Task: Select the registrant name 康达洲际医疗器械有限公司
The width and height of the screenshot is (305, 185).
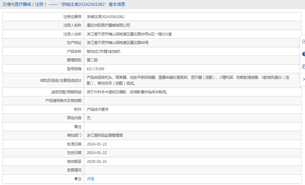Action: (x=108, y=25)
